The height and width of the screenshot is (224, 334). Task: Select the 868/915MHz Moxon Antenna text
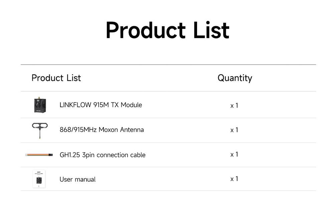[x=102, y=130]
